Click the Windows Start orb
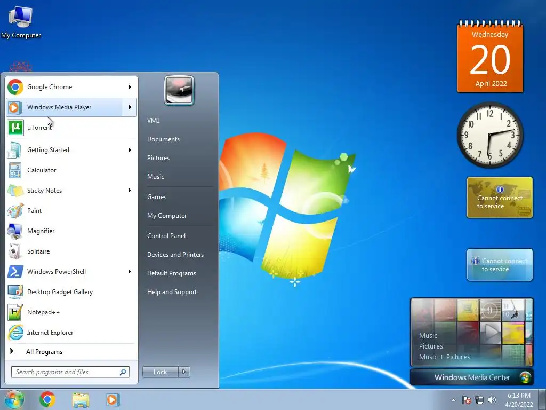The image size is (546, 410). coord(14,399)
